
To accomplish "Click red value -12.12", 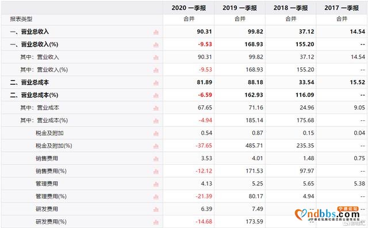I will [204, 172].
